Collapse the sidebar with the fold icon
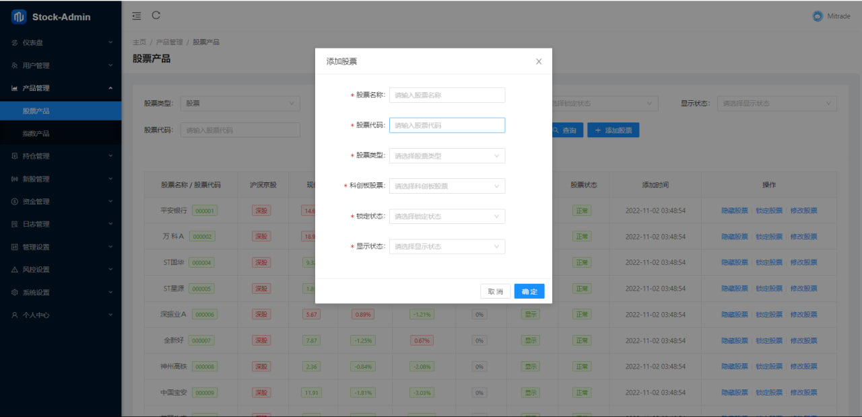The image size is (862, 417). (x=137, y=15)
